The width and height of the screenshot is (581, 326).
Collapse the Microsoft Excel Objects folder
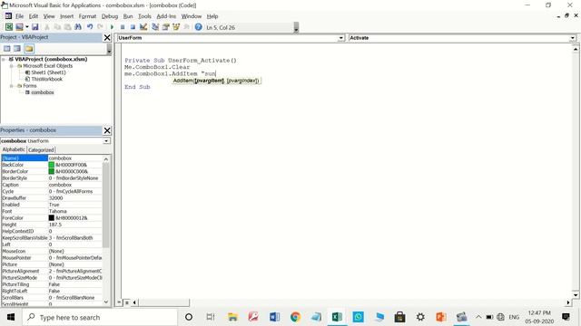pos(12,66)
